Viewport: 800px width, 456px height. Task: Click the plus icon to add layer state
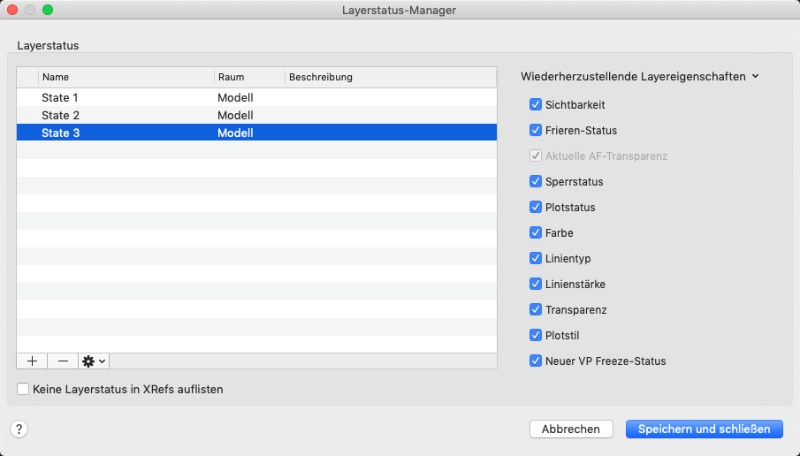tap(32, 361)
